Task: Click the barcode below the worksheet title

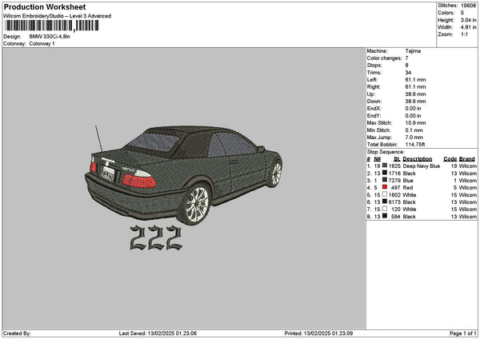Action: tap(52, 26)
